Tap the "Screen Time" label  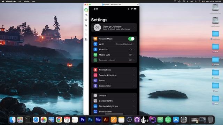(x=105, y=86)
